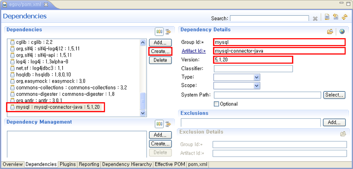Click the jar icon beside the easymock dependency
This screenshot has height=169, width=353.
pos(12,81)
